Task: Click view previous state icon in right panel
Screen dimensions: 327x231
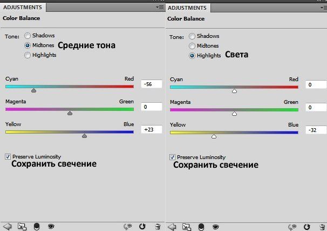Action: (292, 227)
